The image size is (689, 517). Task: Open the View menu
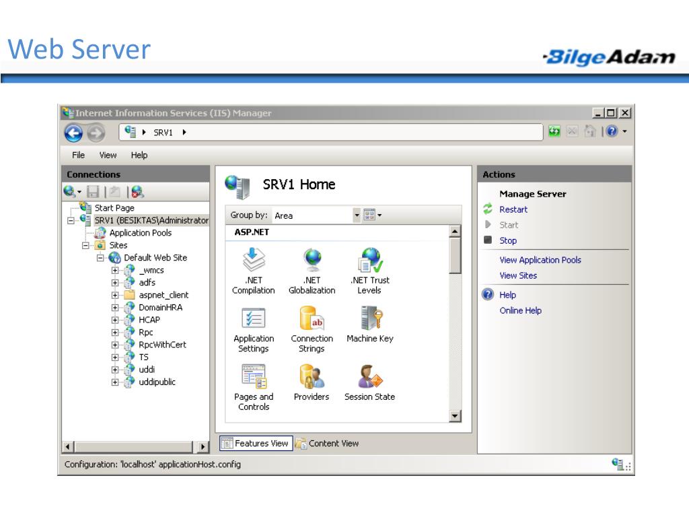[x=108, y=156]
